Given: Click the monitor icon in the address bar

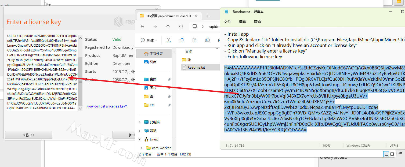Looking at the screenshot, I should click(195, 27).
